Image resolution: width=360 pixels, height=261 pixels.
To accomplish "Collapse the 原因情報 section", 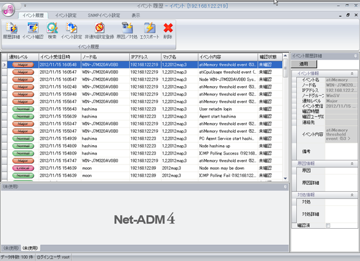I will (352, 164).
